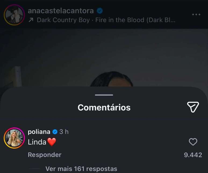Image resolution: width=208 pixels, height=173 pixels.
Task: Open poliana's profile avatar
Action: click(x=14, y=138)
